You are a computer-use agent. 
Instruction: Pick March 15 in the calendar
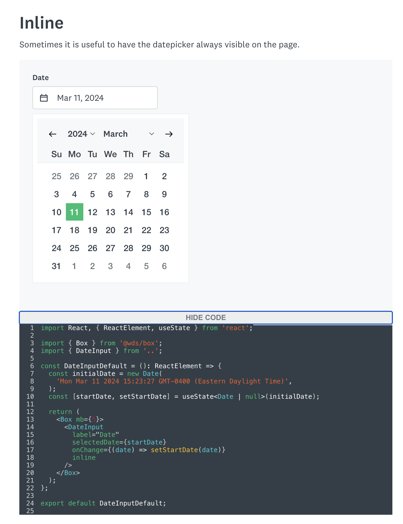pos(146,212)
